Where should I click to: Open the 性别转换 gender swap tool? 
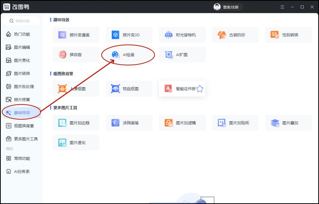pos(288,35)
